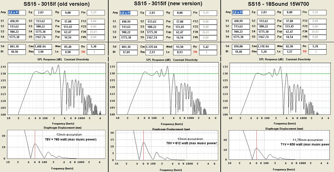Click S1 490,99 field in 18Sound panel
The height and width of the screenshot is (172, 334).
[241, 21]
